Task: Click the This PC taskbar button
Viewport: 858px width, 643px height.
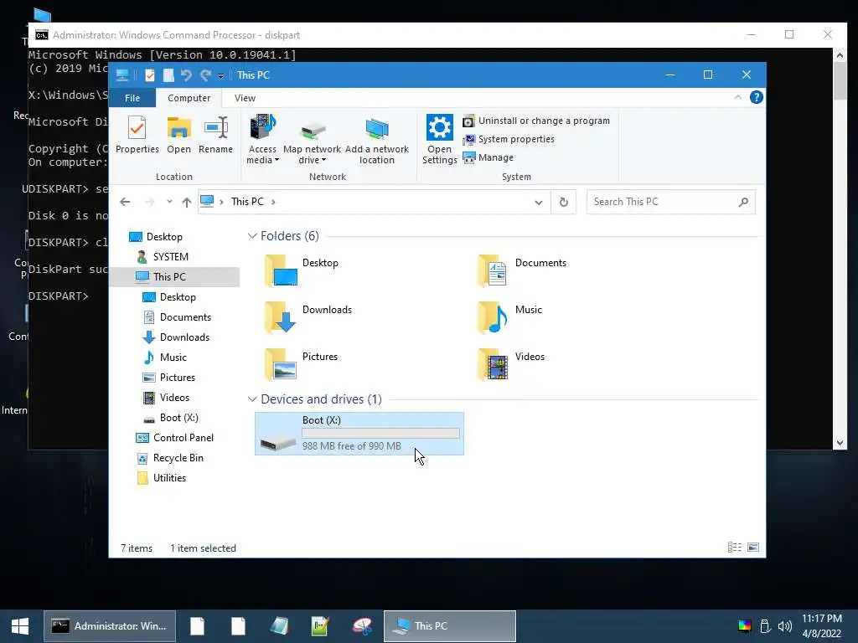Action: (x=449, y=626)
